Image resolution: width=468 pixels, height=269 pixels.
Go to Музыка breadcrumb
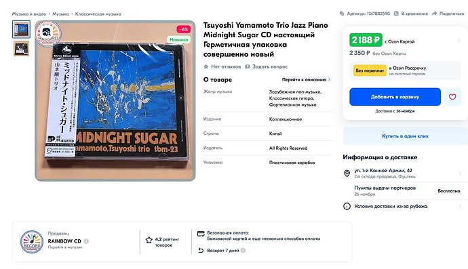(x=60, y=14)
